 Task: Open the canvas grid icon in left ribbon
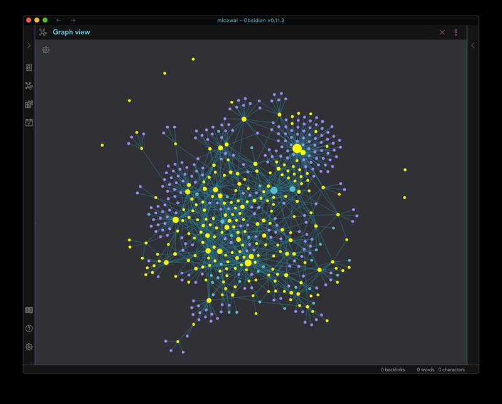pos(29,104)
